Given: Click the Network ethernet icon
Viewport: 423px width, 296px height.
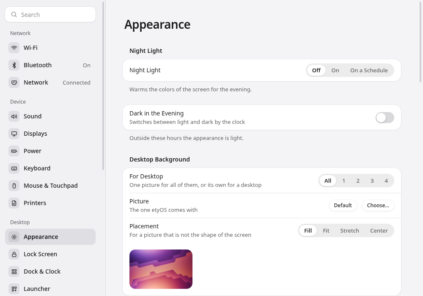Looking at the screenshot, I should pos(14,82).
